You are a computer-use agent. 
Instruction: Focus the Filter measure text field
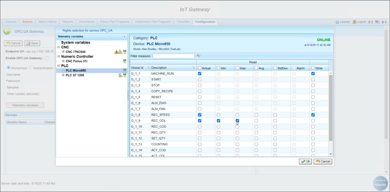coord(173,56)
